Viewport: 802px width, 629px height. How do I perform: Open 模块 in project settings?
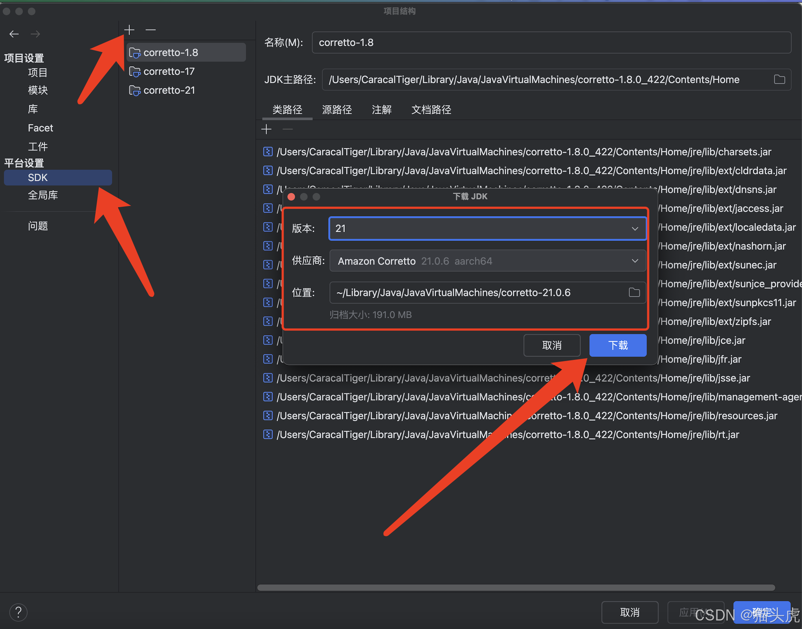tap(38, 90)
